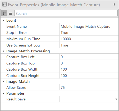Viewport: 119px width, 111px height.
Task: Edit the Capture Box Height value
Action: tap(89, 76)
